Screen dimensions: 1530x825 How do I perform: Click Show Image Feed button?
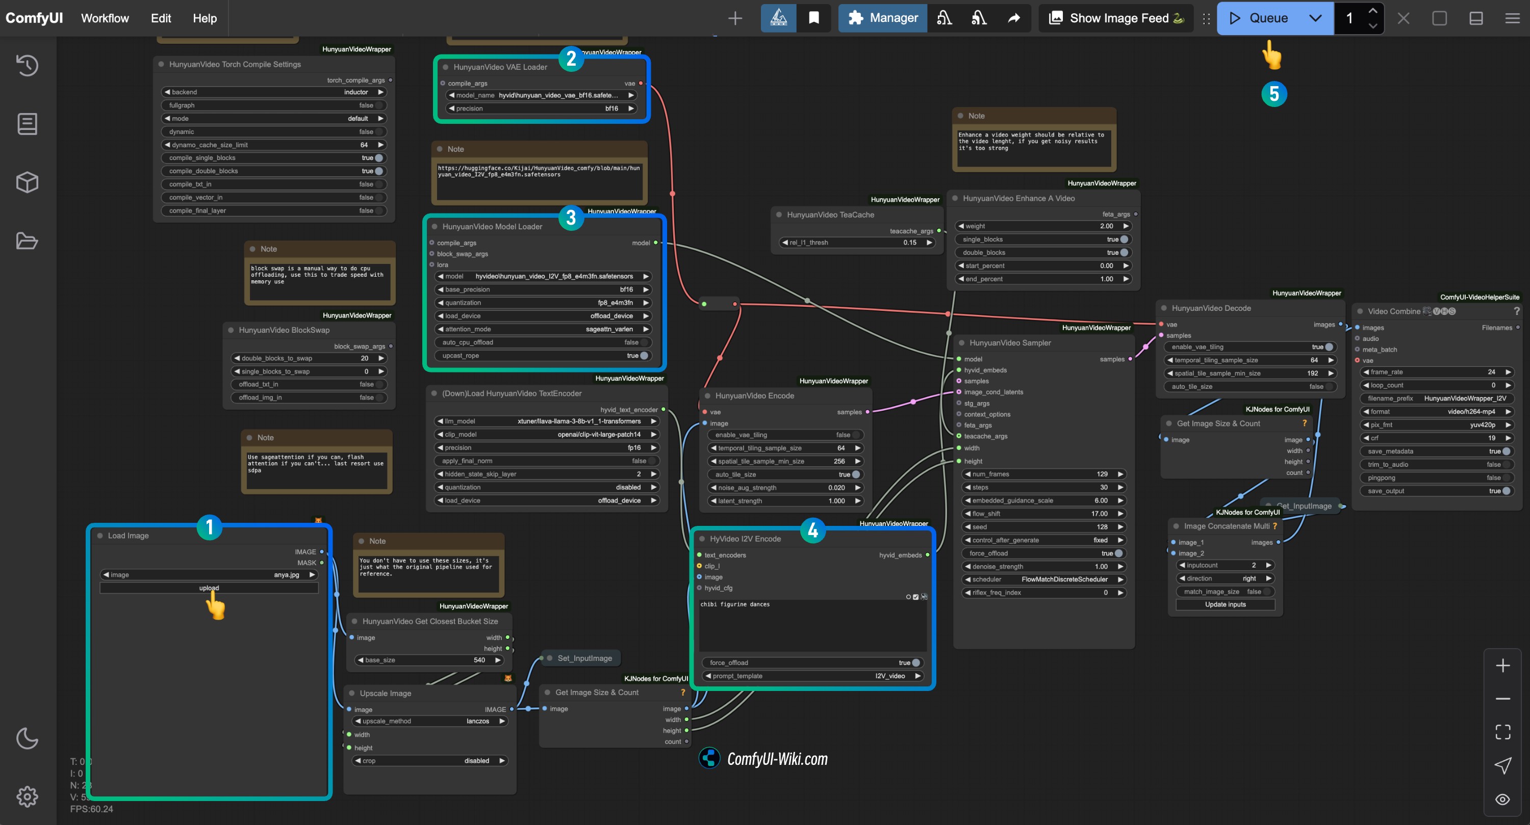coord(1116,18)
